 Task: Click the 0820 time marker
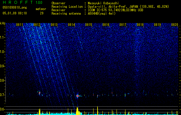[x=175, y=24]
